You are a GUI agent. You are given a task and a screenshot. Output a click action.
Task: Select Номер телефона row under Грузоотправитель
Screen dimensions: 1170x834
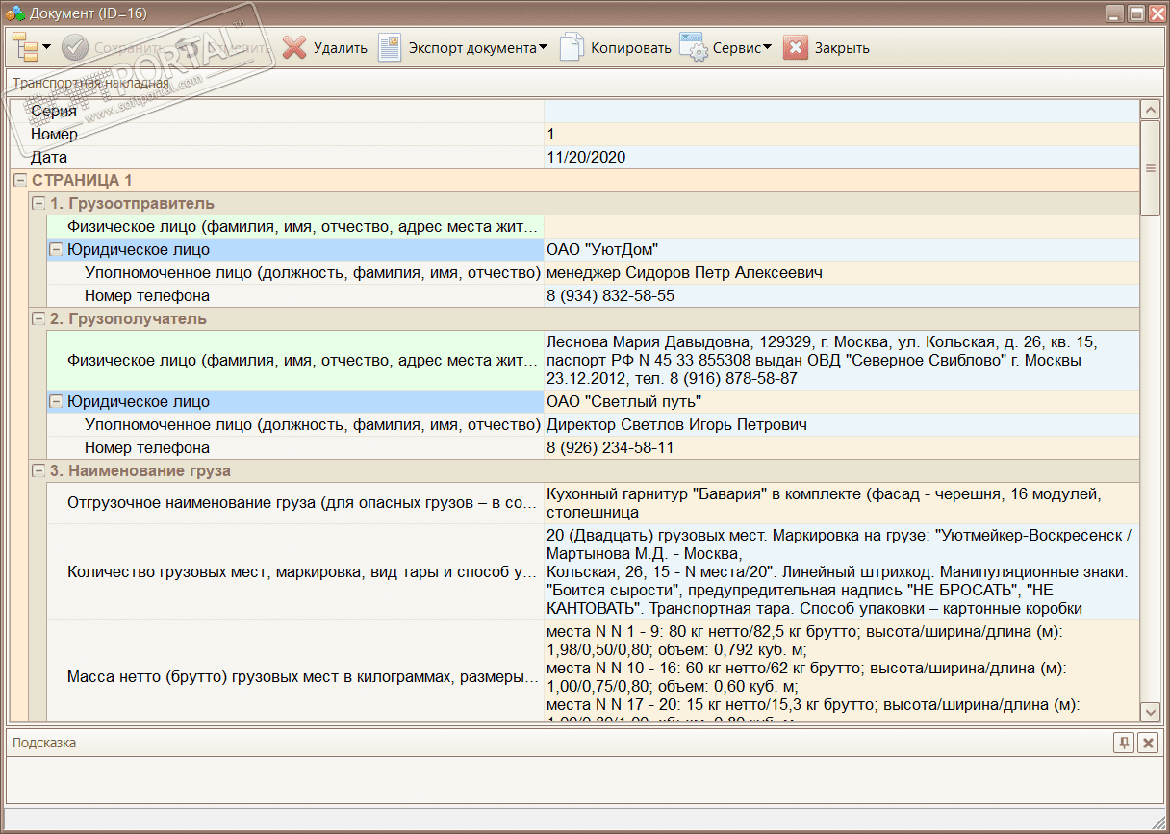(147, 295)
